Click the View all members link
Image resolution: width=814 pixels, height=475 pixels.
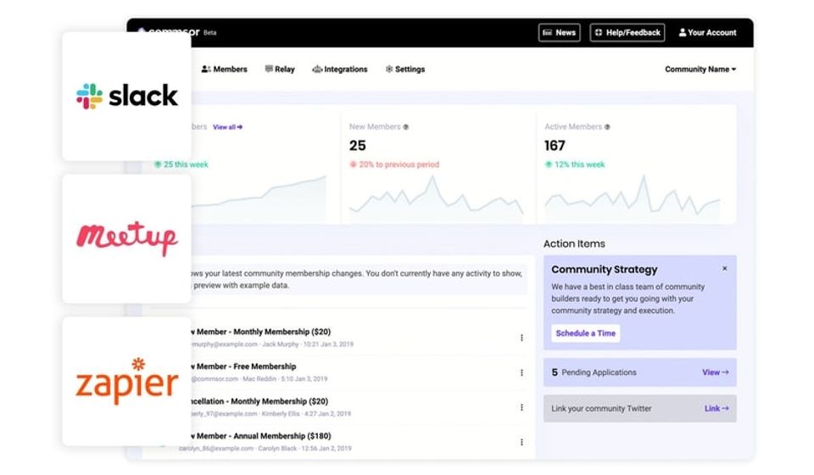(227, 127)
